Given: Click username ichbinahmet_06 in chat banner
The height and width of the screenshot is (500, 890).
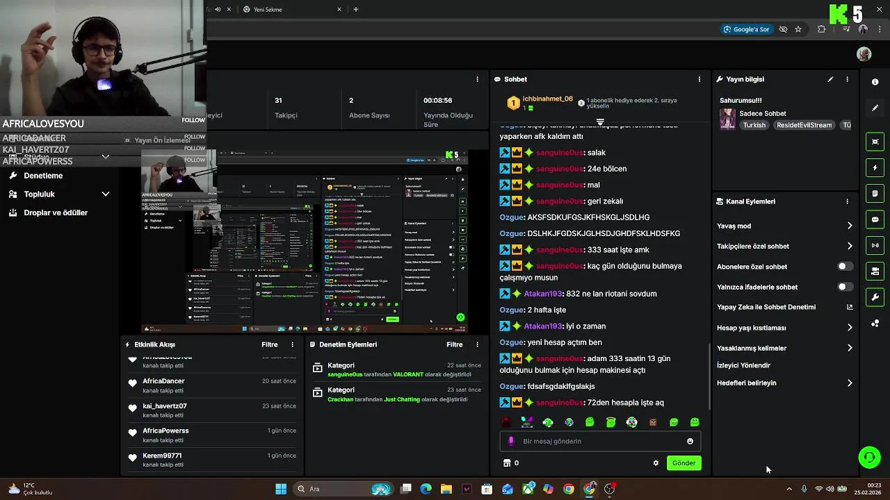Looking at the screenshot, I should tap(548, 99).
